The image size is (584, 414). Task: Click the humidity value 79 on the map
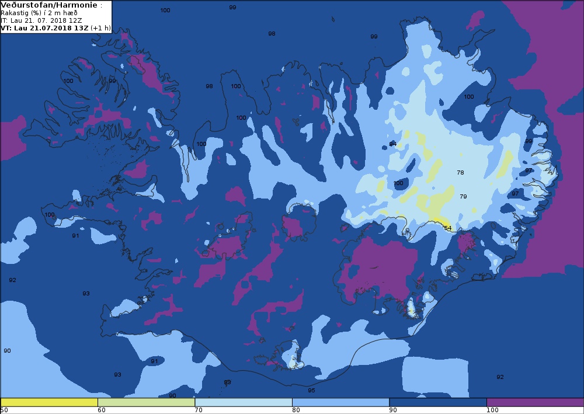463,196
